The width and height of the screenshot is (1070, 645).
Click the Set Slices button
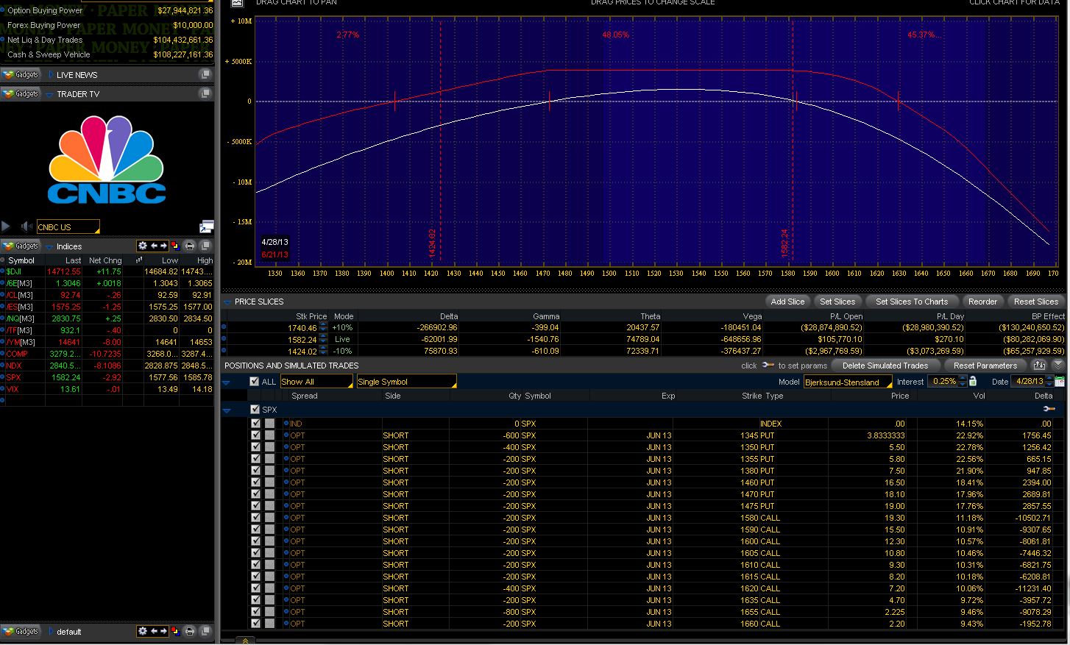coord(837,302)
